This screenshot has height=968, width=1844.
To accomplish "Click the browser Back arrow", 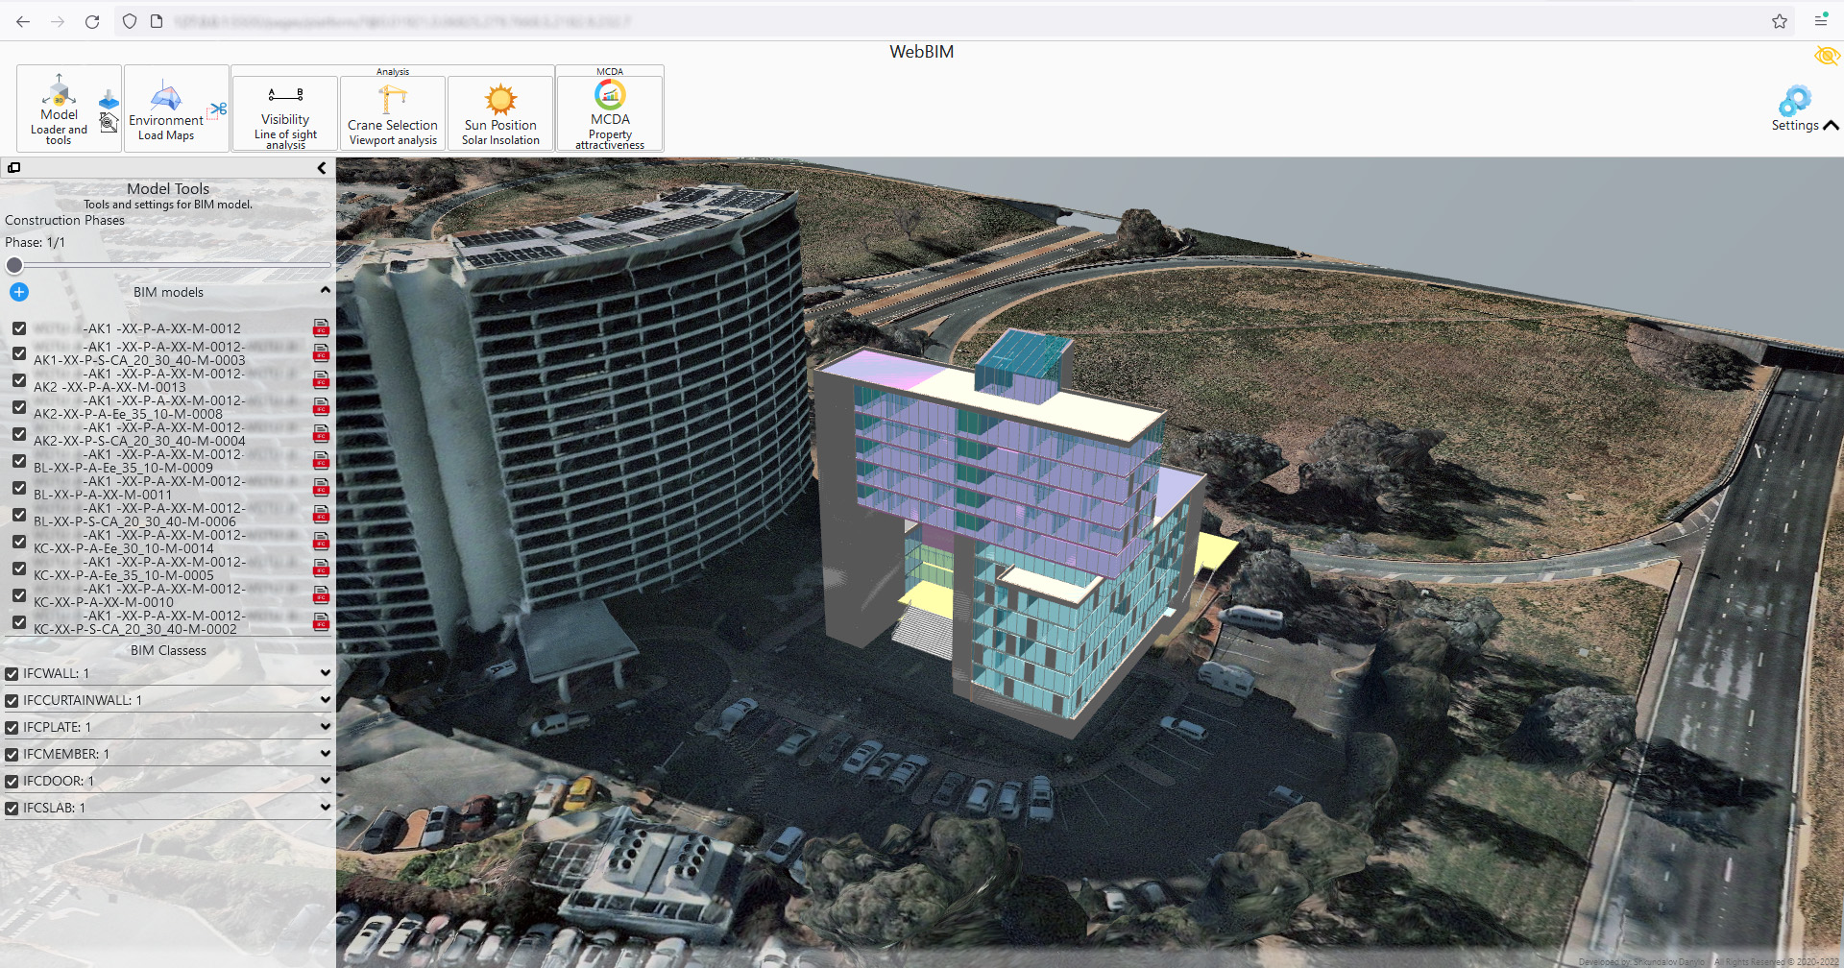I will pyautogui.click(x=23, y=21).
